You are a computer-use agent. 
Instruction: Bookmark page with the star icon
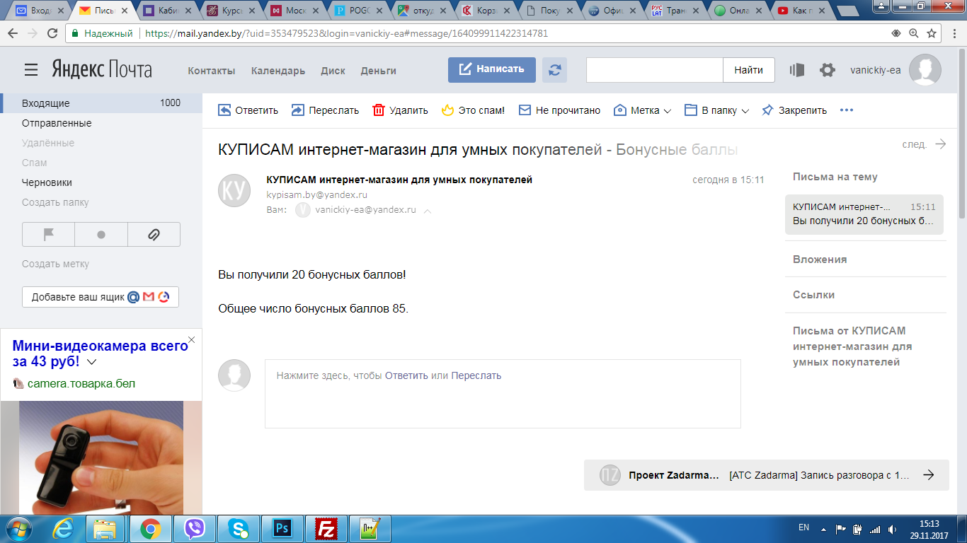pyautogui.click(x=932, y=33)
